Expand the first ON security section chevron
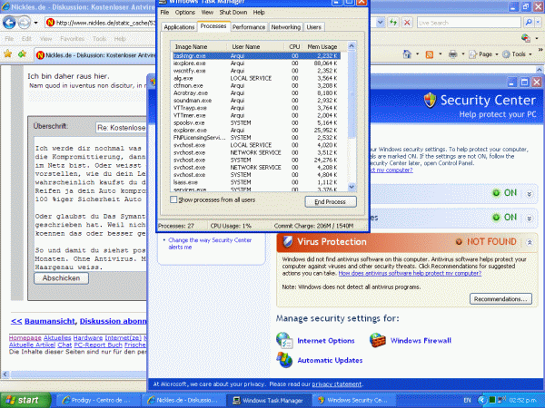The image size is (545, 408). (529, 194)
